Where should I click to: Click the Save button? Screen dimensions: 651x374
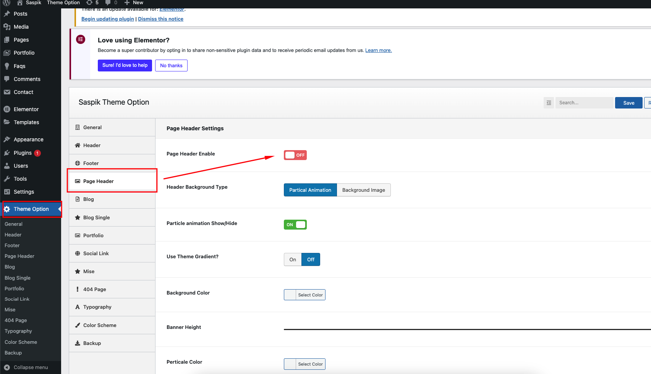(x=628, y=103)
